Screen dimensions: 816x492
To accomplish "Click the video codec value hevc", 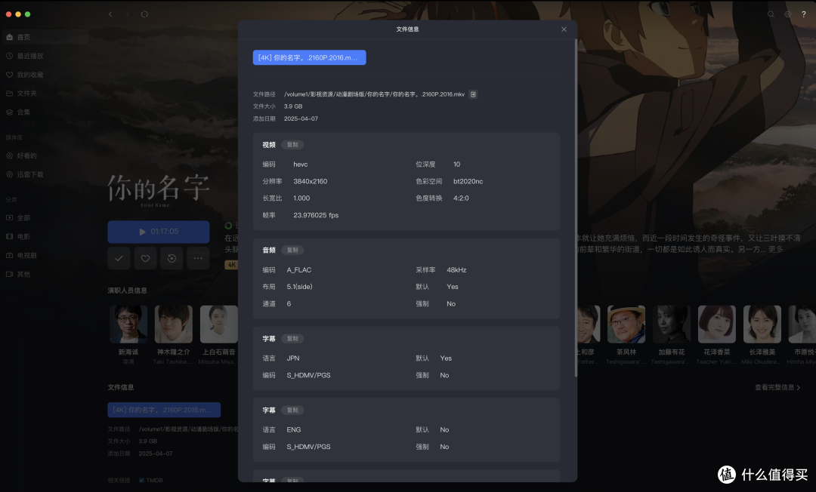I will pyautogui.click(x=300, y=165).
